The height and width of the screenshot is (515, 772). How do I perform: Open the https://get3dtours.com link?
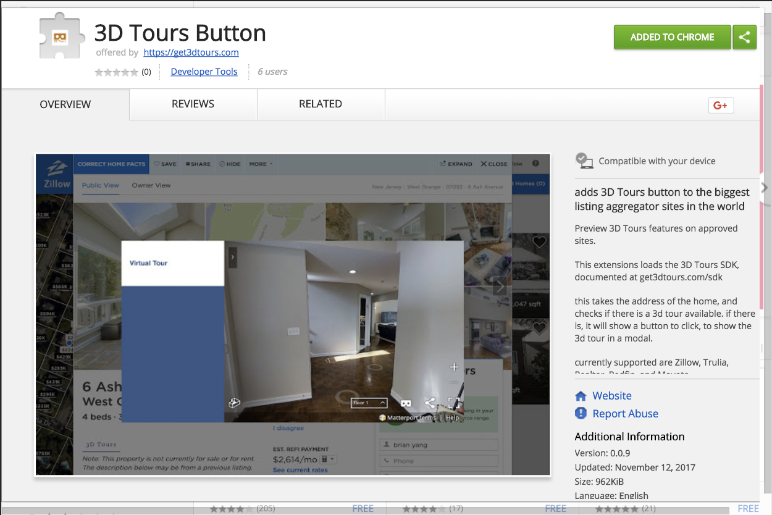point(191,52)
